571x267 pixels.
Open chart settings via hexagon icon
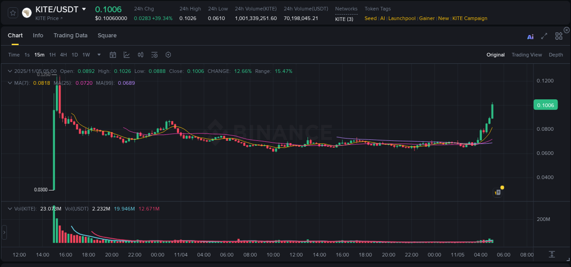[168, 55]
